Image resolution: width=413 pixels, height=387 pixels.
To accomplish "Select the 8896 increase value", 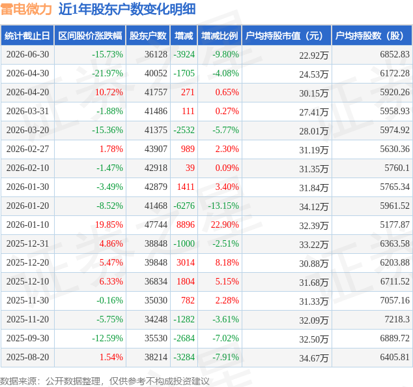I will tap(186, 224).
